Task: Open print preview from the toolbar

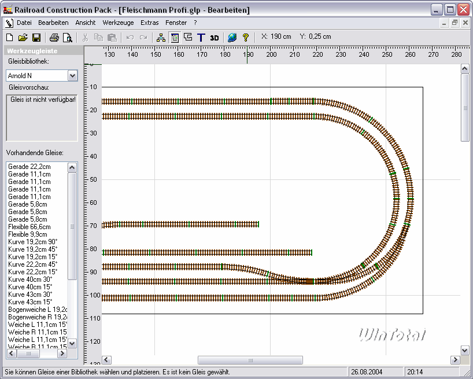Action: click(67, 37)
